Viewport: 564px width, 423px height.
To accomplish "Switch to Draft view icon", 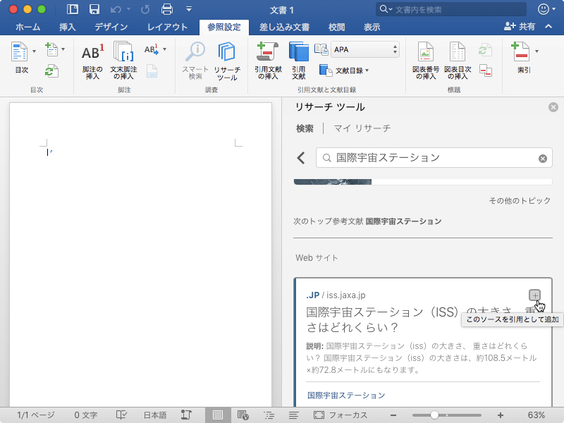I will pos(293,415).
